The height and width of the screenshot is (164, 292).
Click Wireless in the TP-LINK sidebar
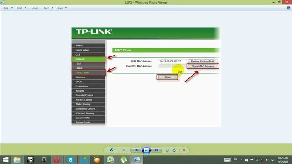(x=89, y=77)
